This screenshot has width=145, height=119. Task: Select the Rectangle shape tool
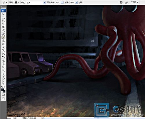3,70
